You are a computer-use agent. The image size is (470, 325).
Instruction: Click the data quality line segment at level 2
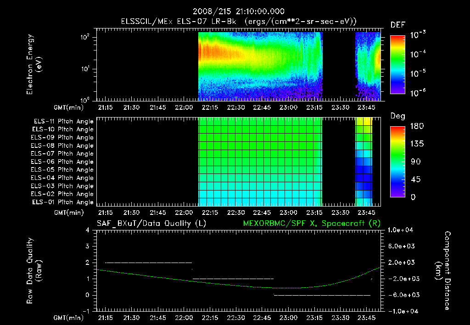148,263
